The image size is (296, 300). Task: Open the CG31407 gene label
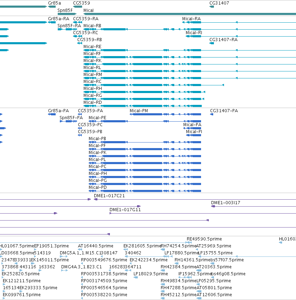pyautogui.click(x=219, y=3)
